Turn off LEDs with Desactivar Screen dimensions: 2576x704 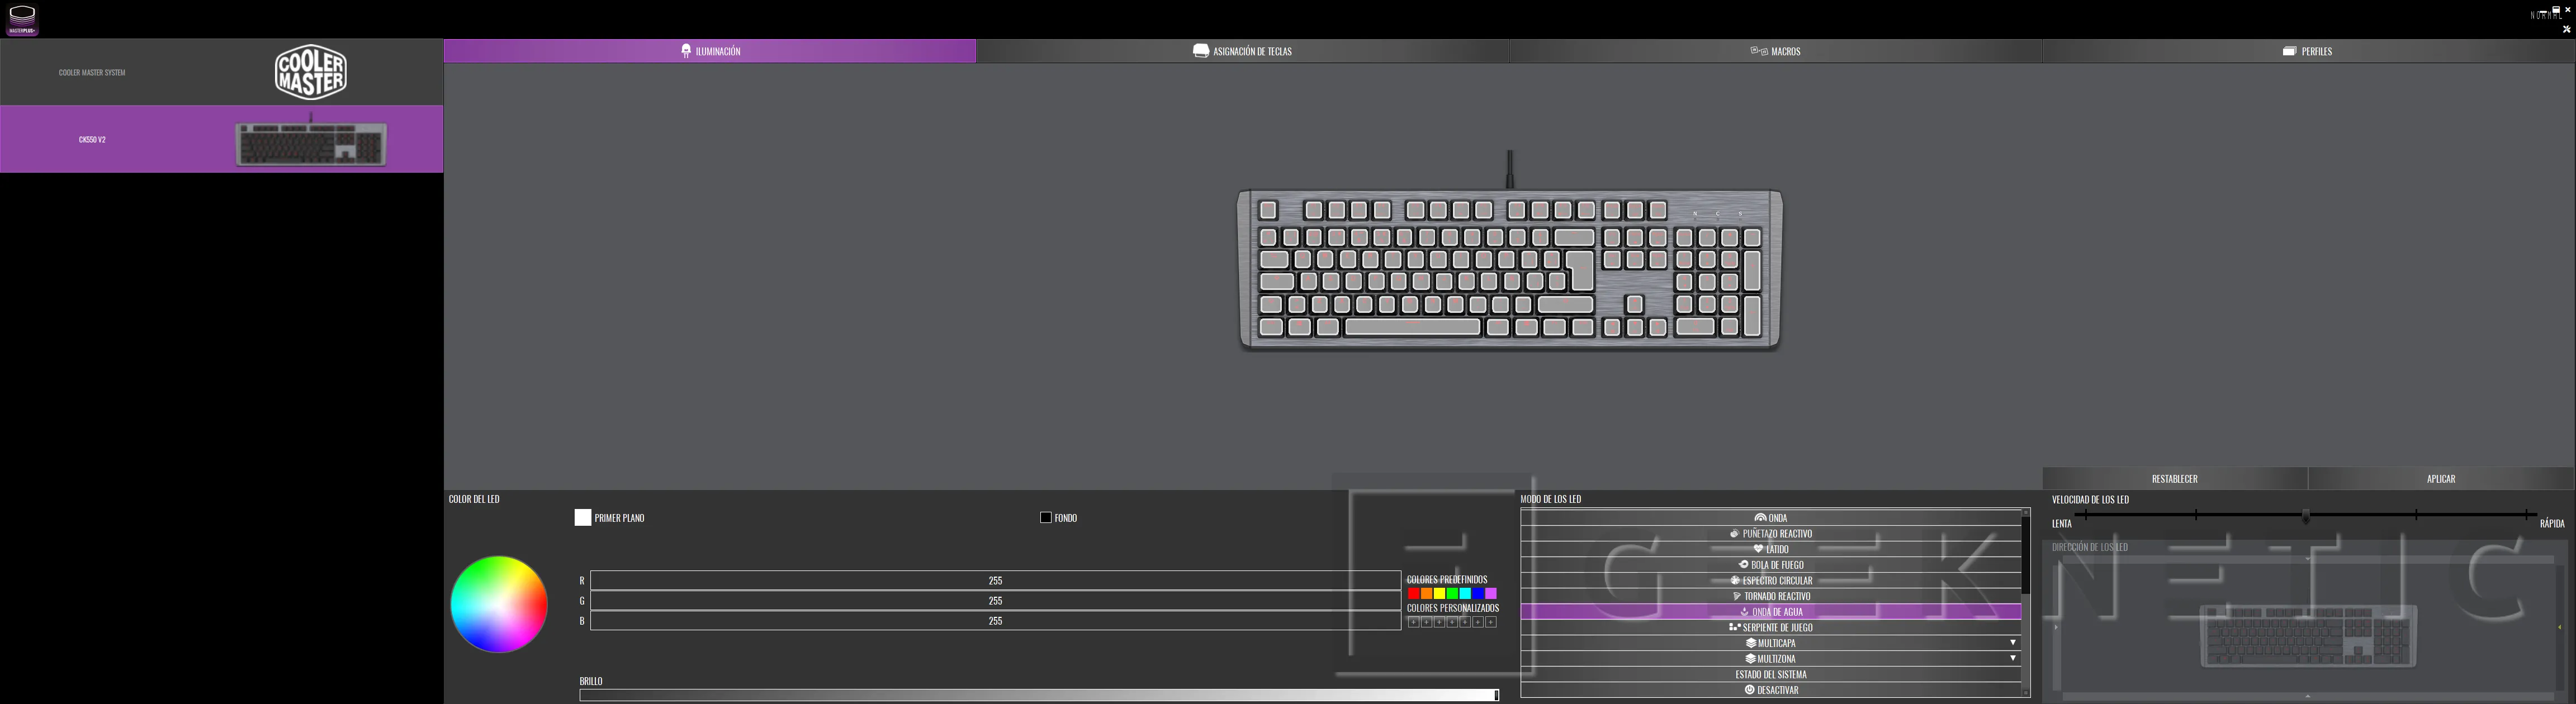coord(1771,690)
